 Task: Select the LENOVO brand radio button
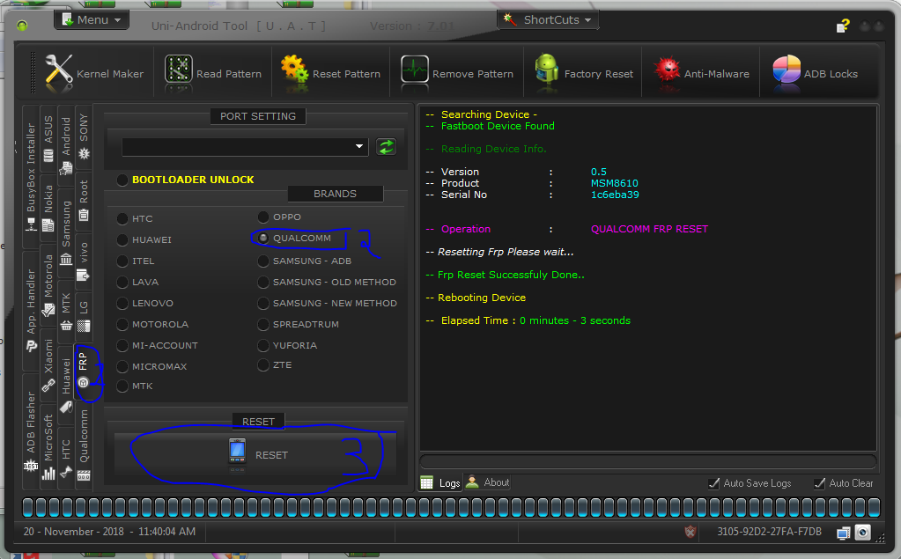(x=122, y=303)
